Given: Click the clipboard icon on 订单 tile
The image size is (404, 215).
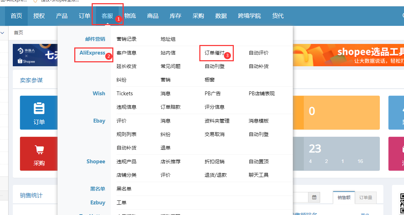Looking at the screenshot, I should (39, 108).
